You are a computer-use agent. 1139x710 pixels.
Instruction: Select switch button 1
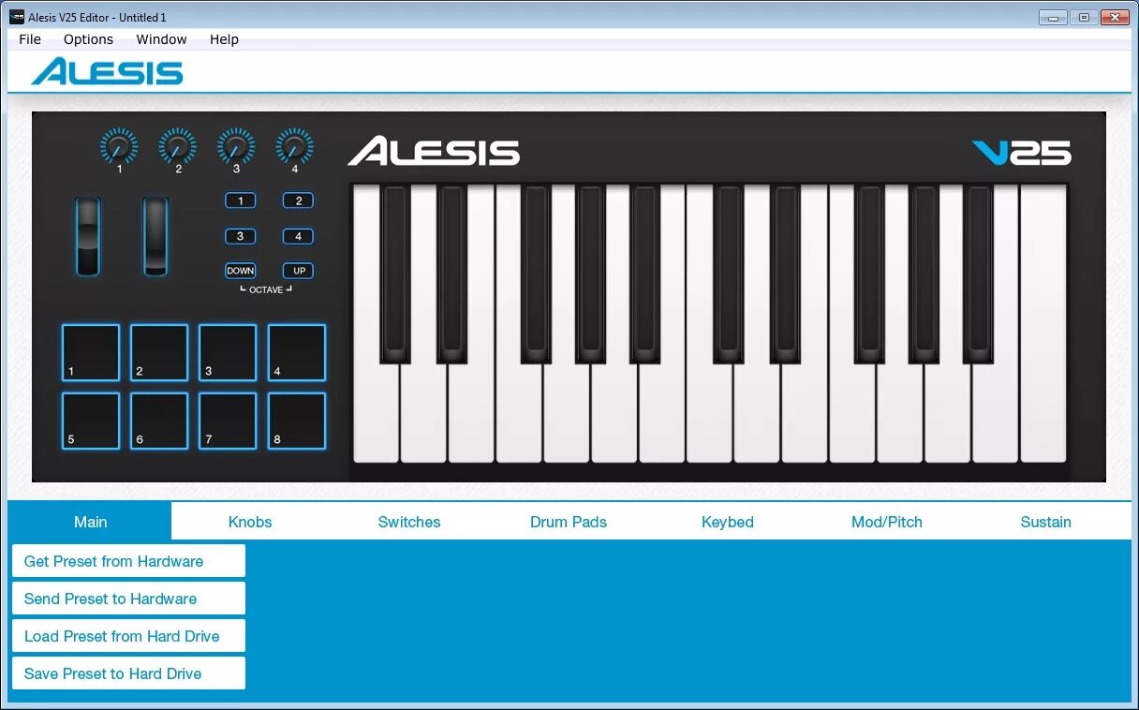coord(241,200)
